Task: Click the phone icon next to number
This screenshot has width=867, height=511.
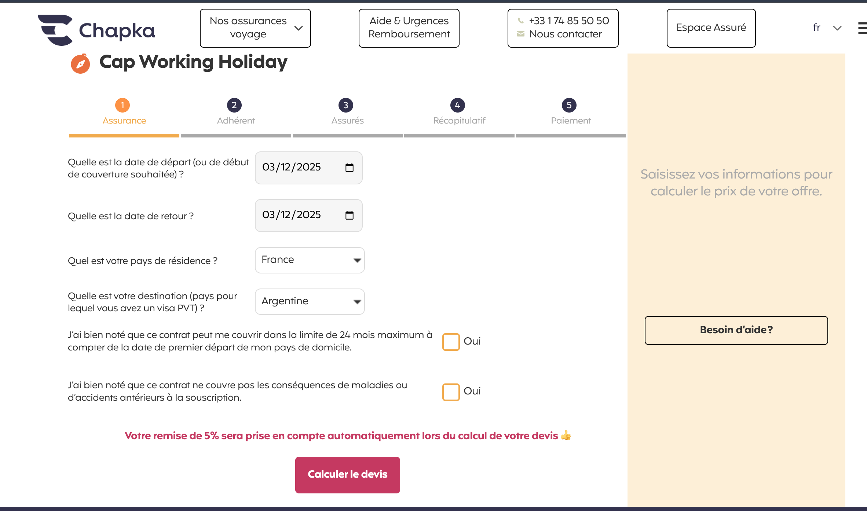Action: click(520, 21)
